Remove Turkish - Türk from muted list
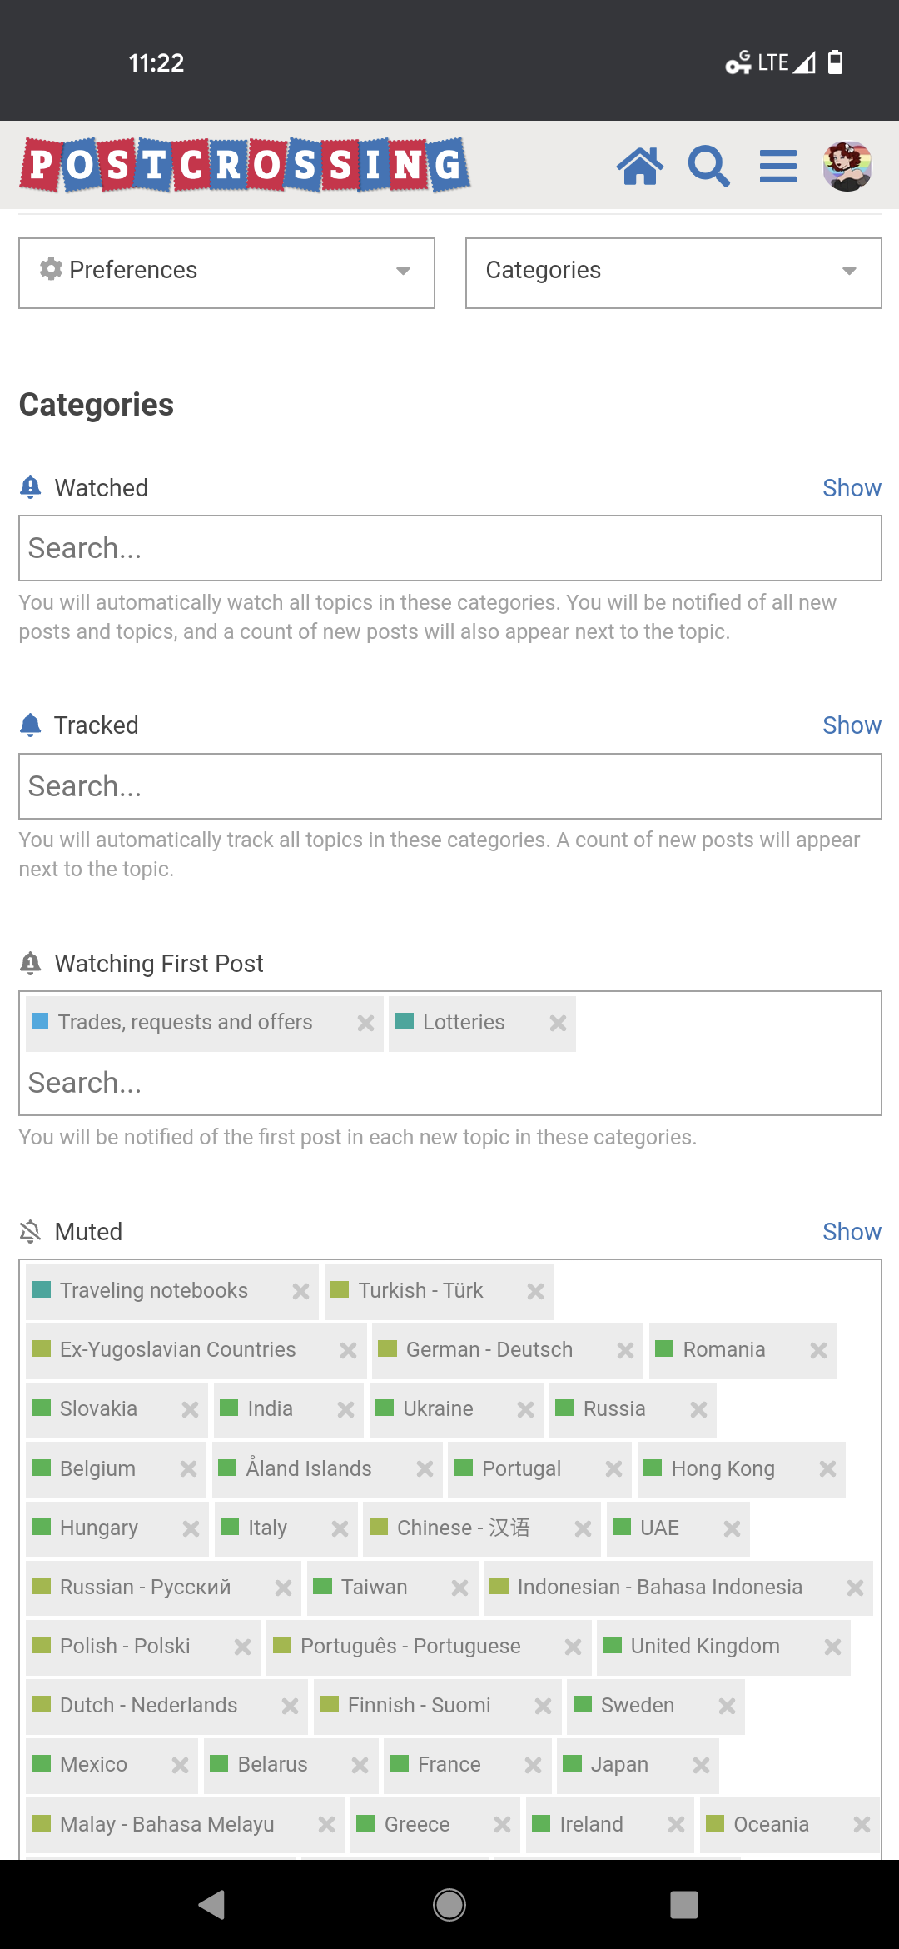Screen dimensions: 899x1949 tap(535, 1291)
